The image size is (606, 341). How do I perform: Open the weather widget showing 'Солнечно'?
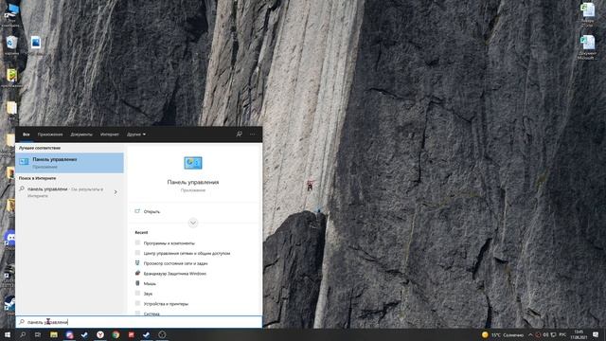coord(503,334)
